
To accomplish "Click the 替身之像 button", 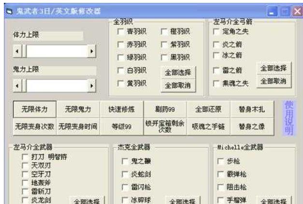I will coord(252,127).
